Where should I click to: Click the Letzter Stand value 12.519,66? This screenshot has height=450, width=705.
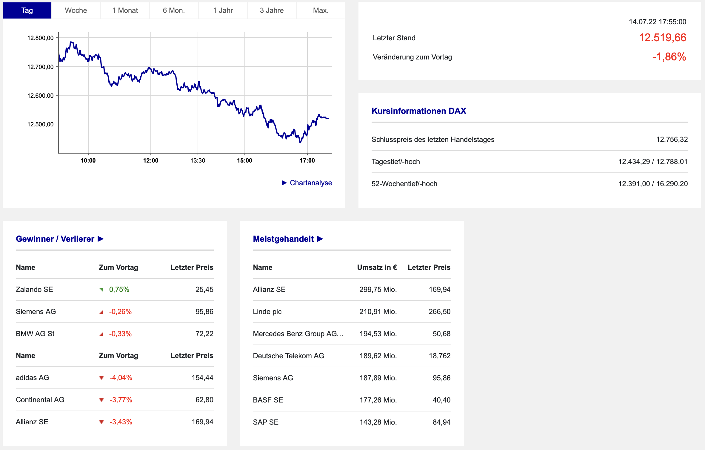[x=663, y=38]
